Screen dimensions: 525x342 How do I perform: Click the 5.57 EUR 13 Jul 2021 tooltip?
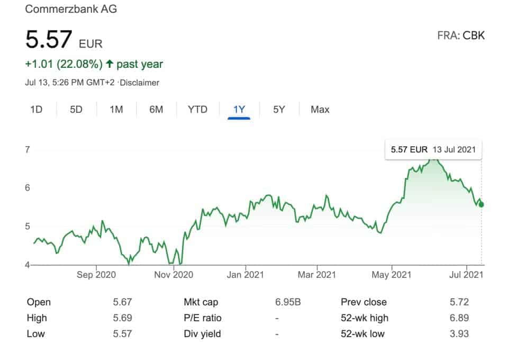433,149
